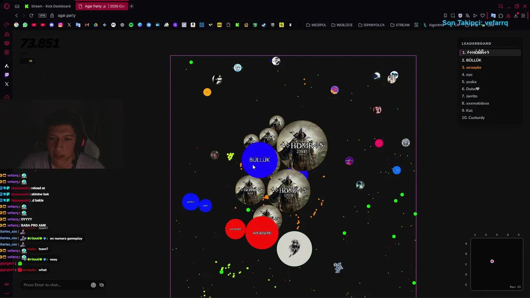Image resolution: width=530 pixels, height=298 pixels.
Task: Open the browser search icon
Action: point(501,6)
